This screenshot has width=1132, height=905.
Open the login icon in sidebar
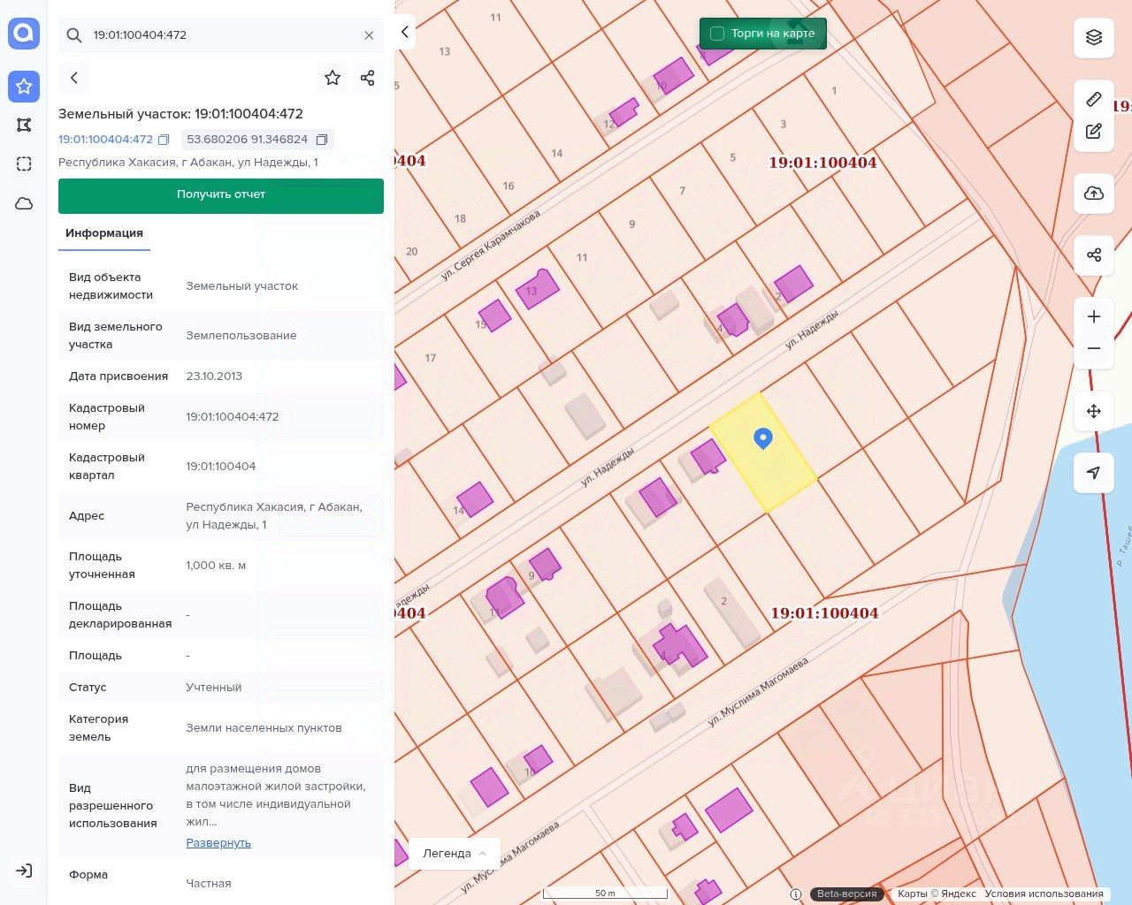click(x=24, y=871)
